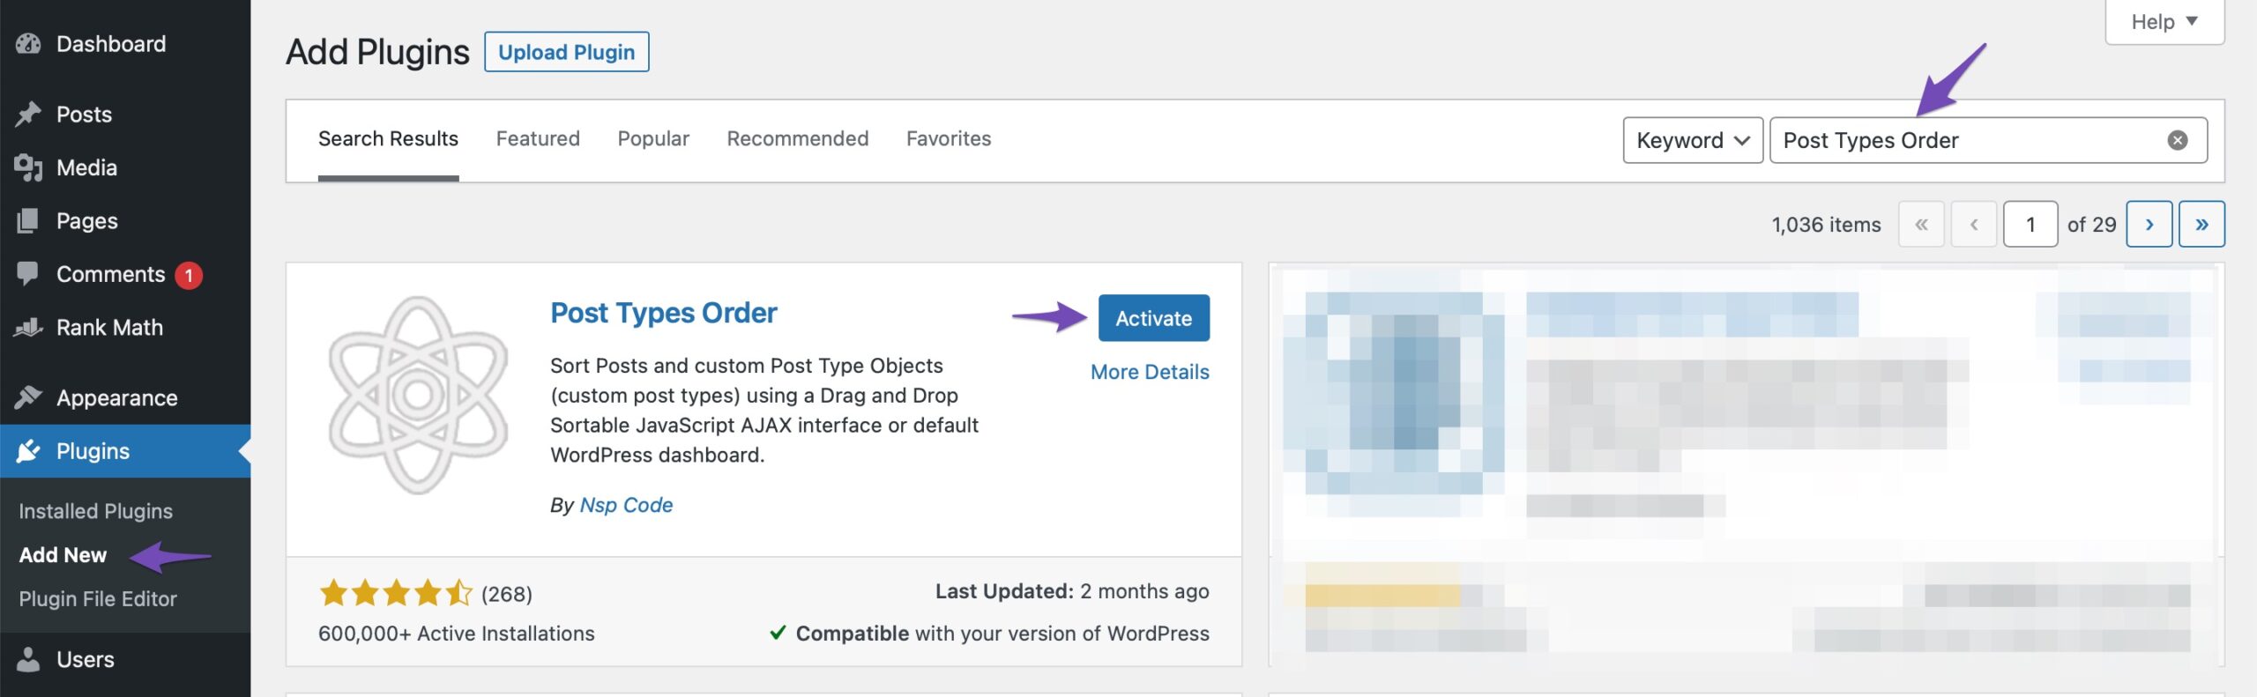Click the current page number field

2030,225
